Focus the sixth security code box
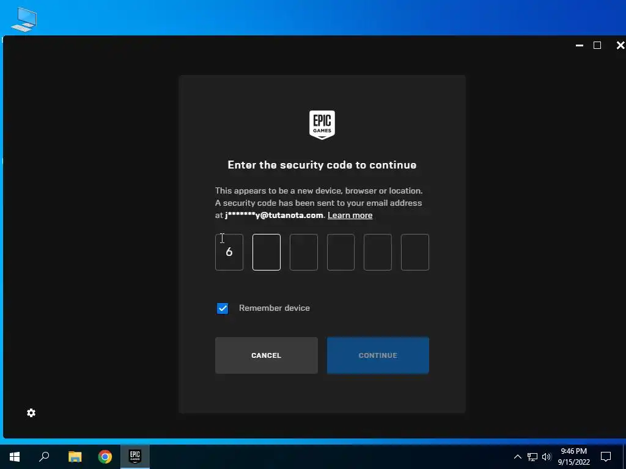Image resolution: width=626 pixels, height=469 pixels. [x=415, y=252]
